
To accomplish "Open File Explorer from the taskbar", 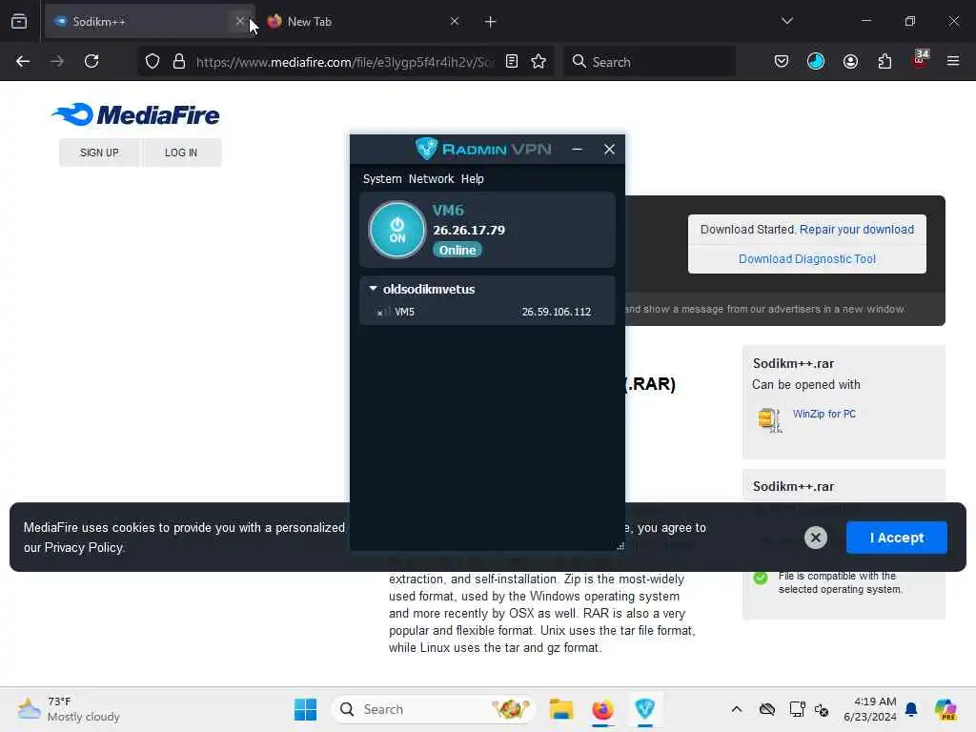I will 560,709.
